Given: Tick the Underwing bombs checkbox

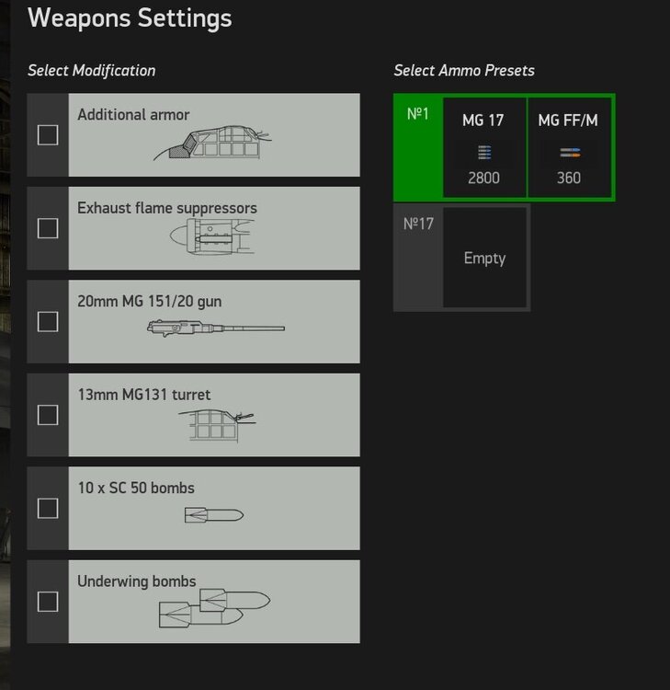Looking at the screenshot, I should tap(48, 602).
